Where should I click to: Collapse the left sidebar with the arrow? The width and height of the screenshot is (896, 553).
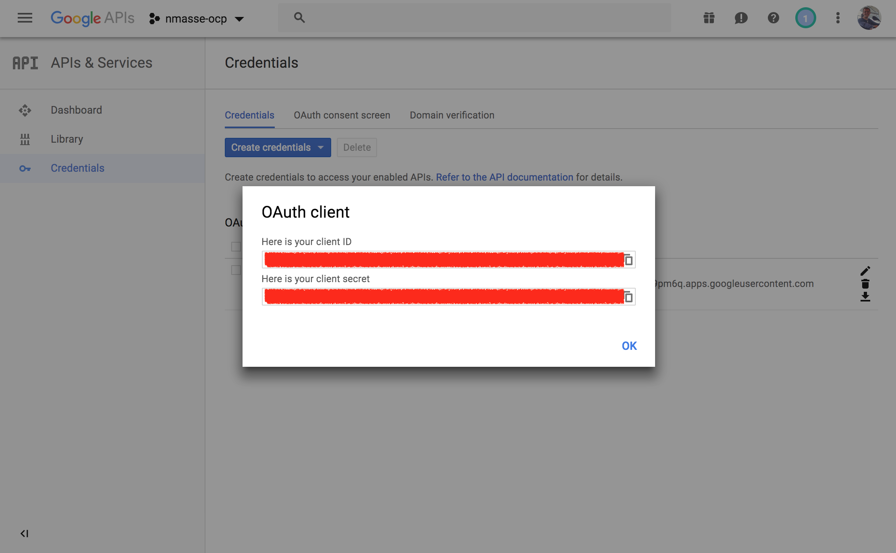[25, 533]
